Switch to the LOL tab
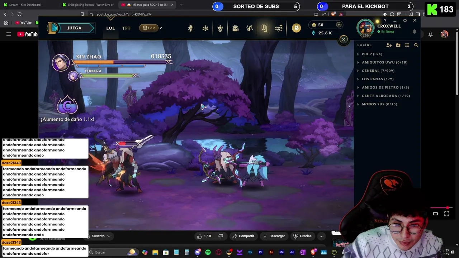Viewport: 459px width, 258px height. (110, 28)
